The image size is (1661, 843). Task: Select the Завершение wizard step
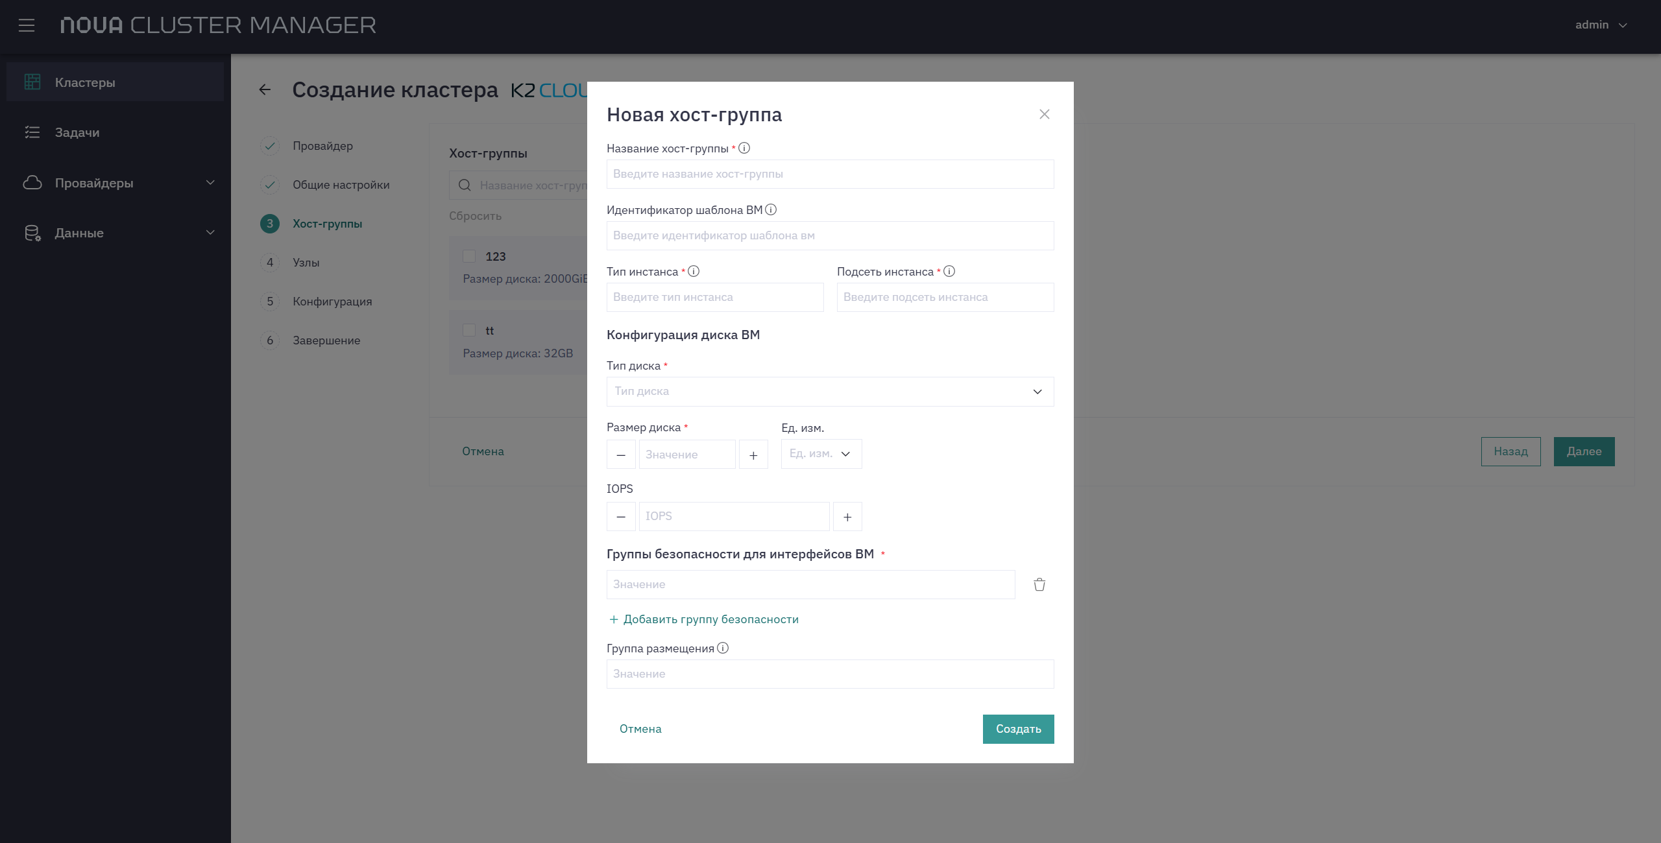[x=326, y=340]
